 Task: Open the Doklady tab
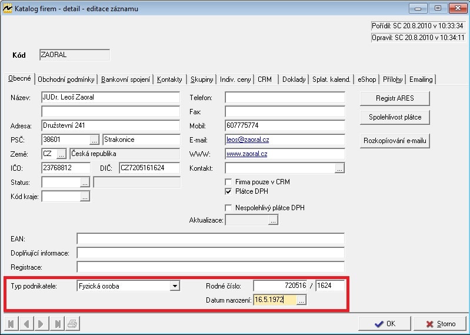click(294, 79)
